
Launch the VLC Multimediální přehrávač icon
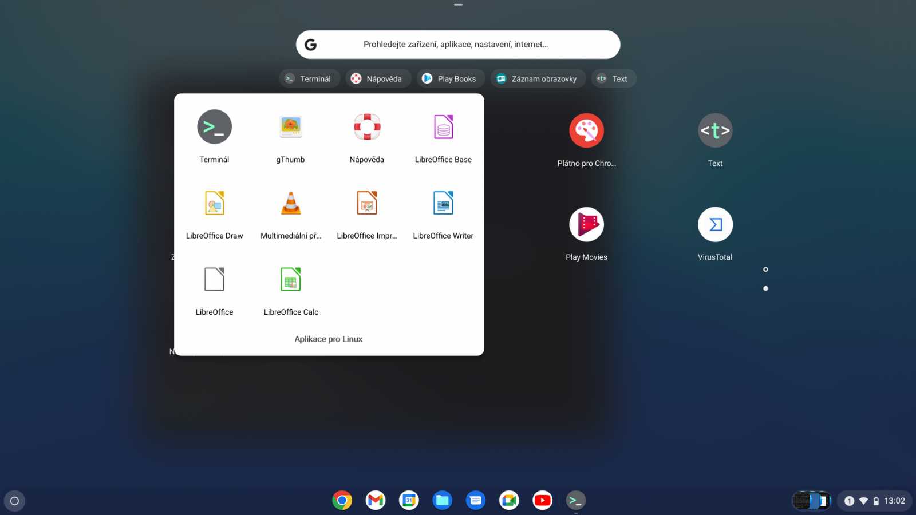(291, 203)
